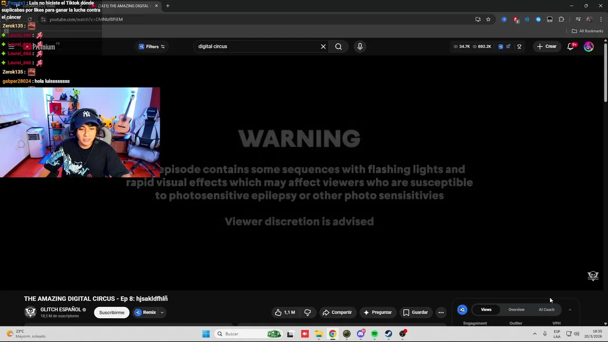Open the Crear menu
This screenshot has height=342, width=608.
pyautogui.click(x=546, y=47)
